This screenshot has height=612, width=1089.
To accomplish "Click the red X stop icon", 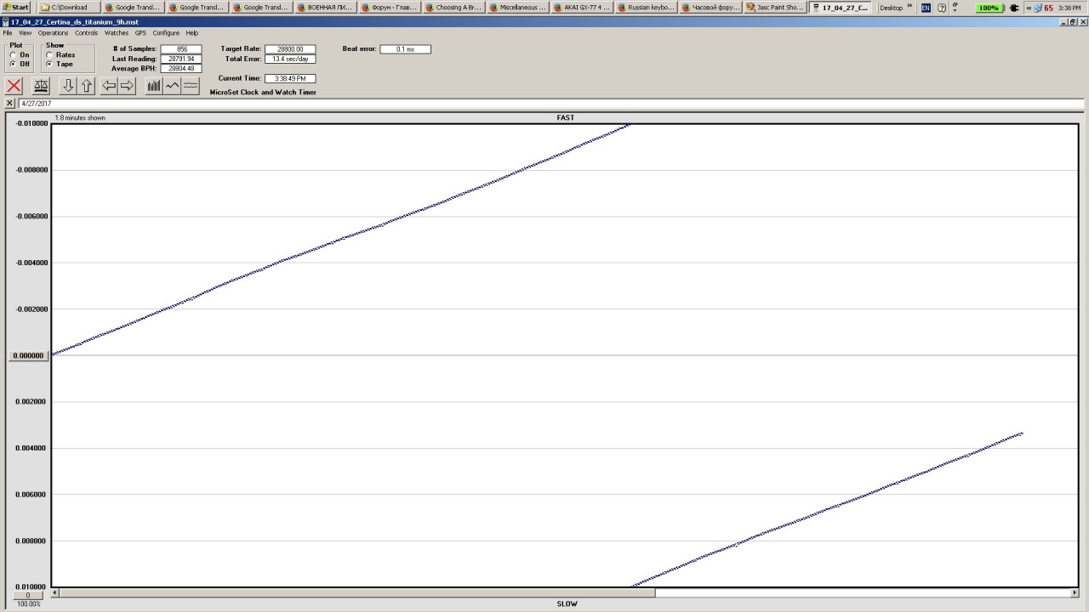I will 14,86.
